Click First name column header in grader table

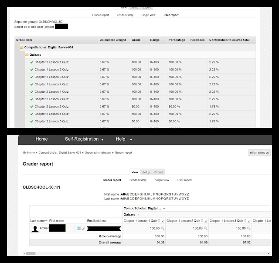pos(56,221)
